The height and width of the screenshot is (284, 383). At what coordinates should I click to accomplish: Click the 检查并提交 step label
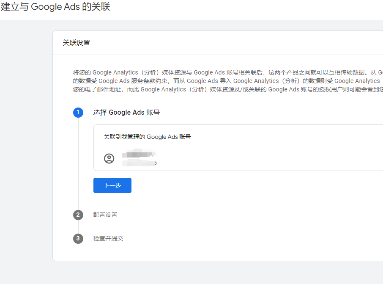[108, 239]
